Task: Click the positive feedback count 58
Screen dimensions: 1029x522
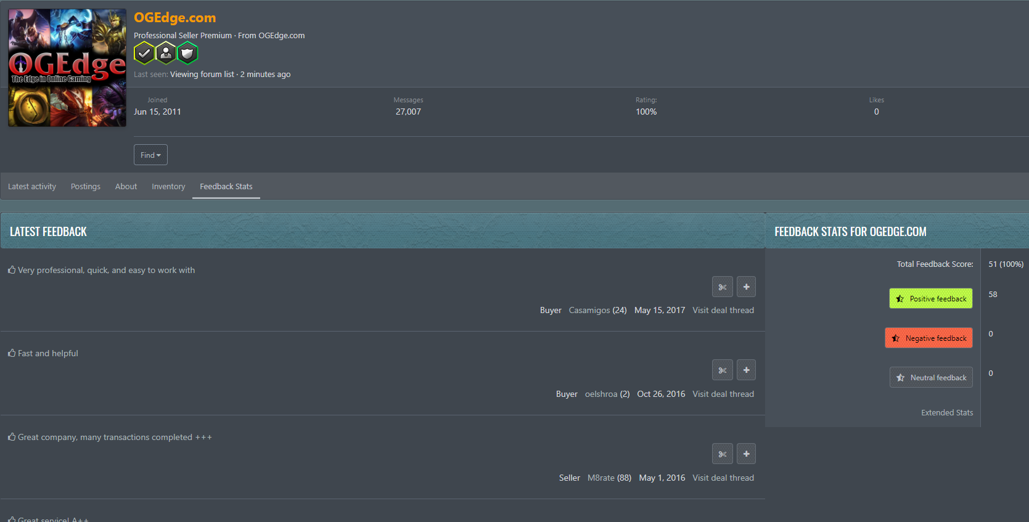Action: pyautogui.click(x=993, y=294)
